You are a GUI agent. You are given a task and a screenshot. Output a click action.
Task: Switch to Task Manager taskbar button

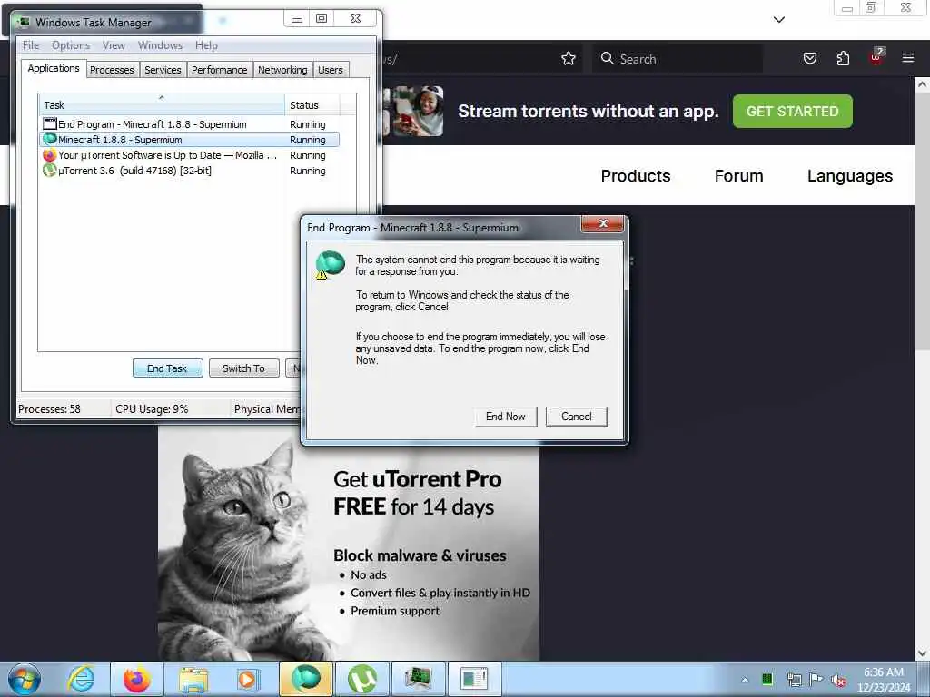[x=418, y=679]
